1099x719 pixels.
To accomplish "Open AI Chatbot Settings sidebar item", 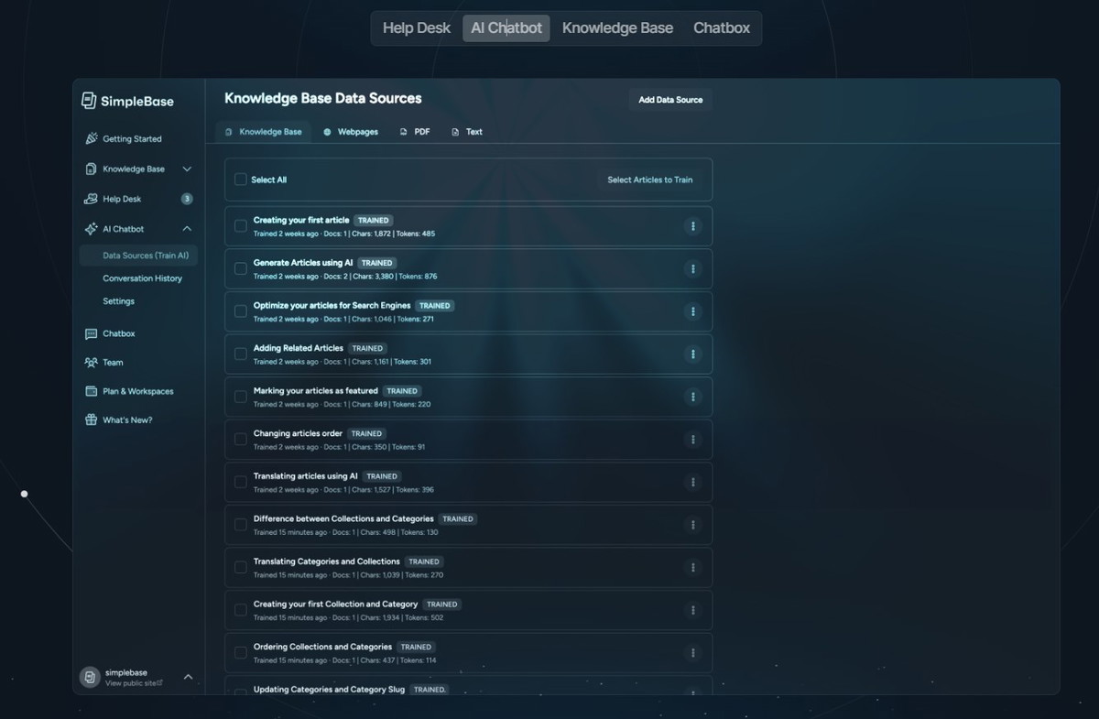I will pyautogui.click(x=118, y=301).
